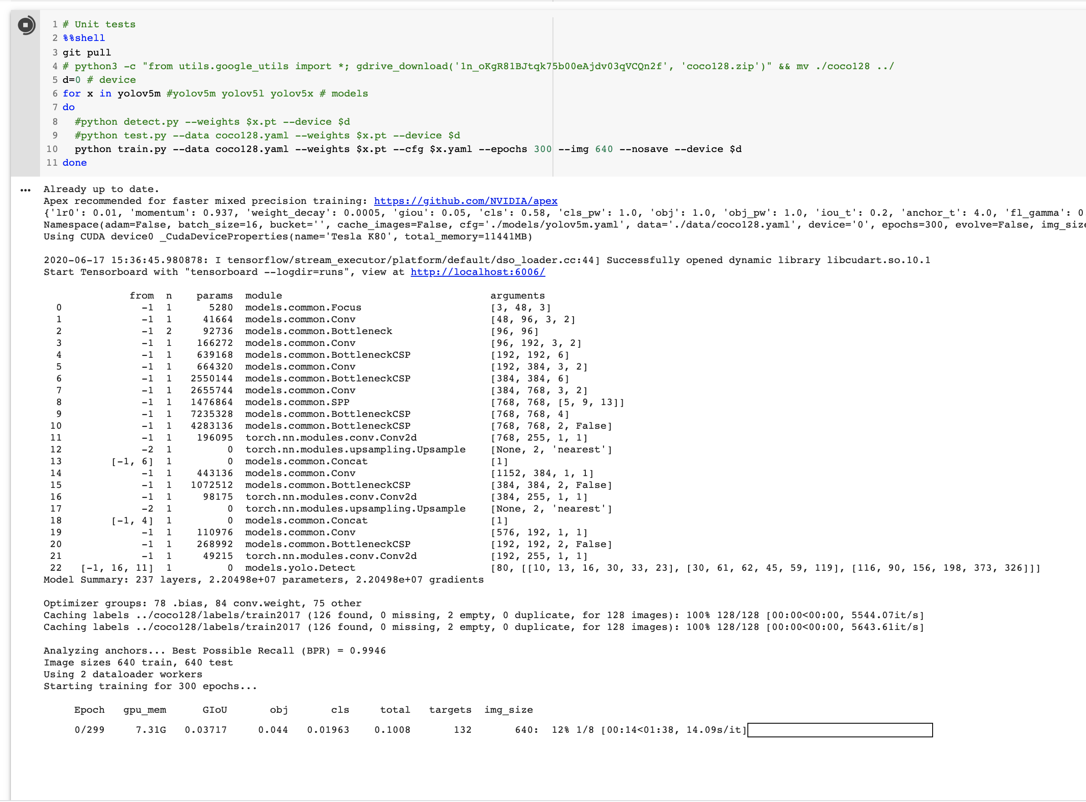Click the output options ellipsis below the cell
Viewport: 1086px width, 802px height.
click(x=24, y=190)
